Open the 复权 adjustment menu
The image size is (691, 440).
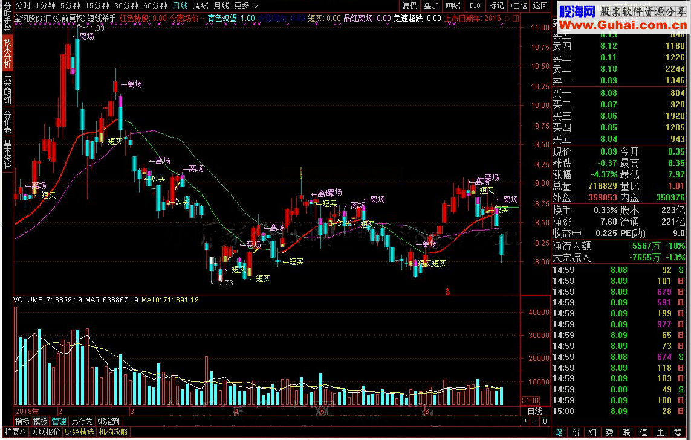click(x=409, y=5)
